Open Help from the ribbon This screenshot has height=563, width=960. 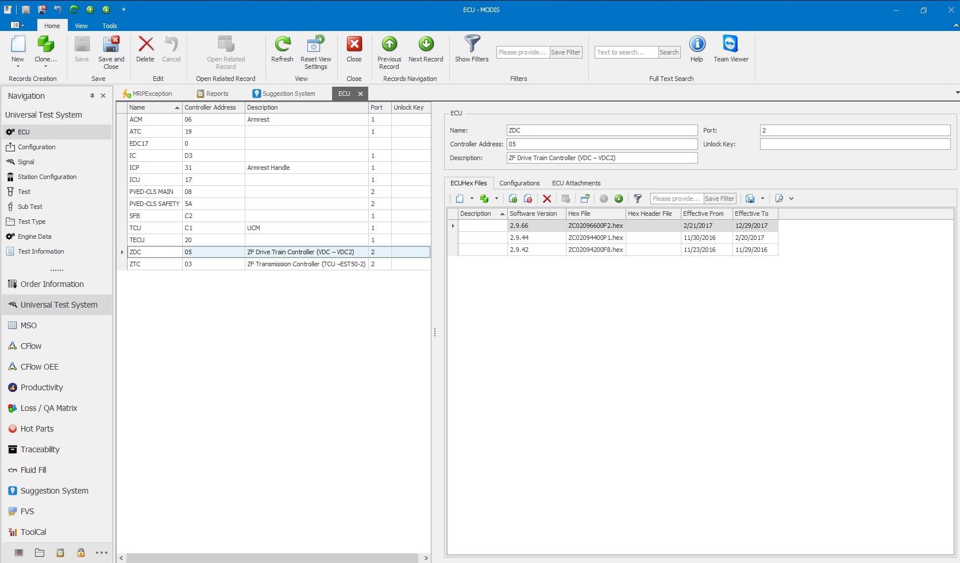pyautogui.click(x=697, y=49)
